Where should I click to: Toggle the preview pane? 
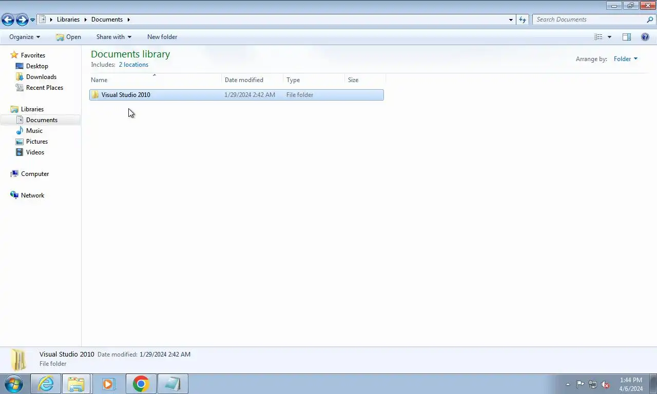[x=626, y=37]
